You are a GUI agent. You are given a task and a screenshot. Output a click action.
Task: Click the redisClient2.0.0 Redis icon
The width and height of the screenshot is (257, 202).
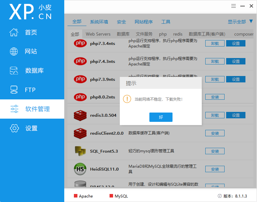click(x=80, y=133)
